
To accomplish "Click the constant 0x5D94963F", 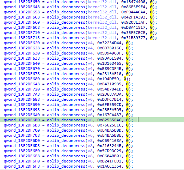I will tap(109, 53).
